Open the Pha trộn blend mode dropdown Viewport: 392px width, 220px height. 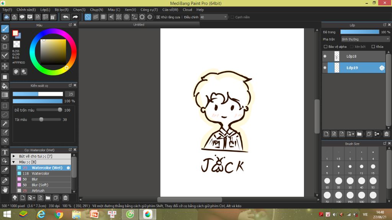[x=366, y=39]
